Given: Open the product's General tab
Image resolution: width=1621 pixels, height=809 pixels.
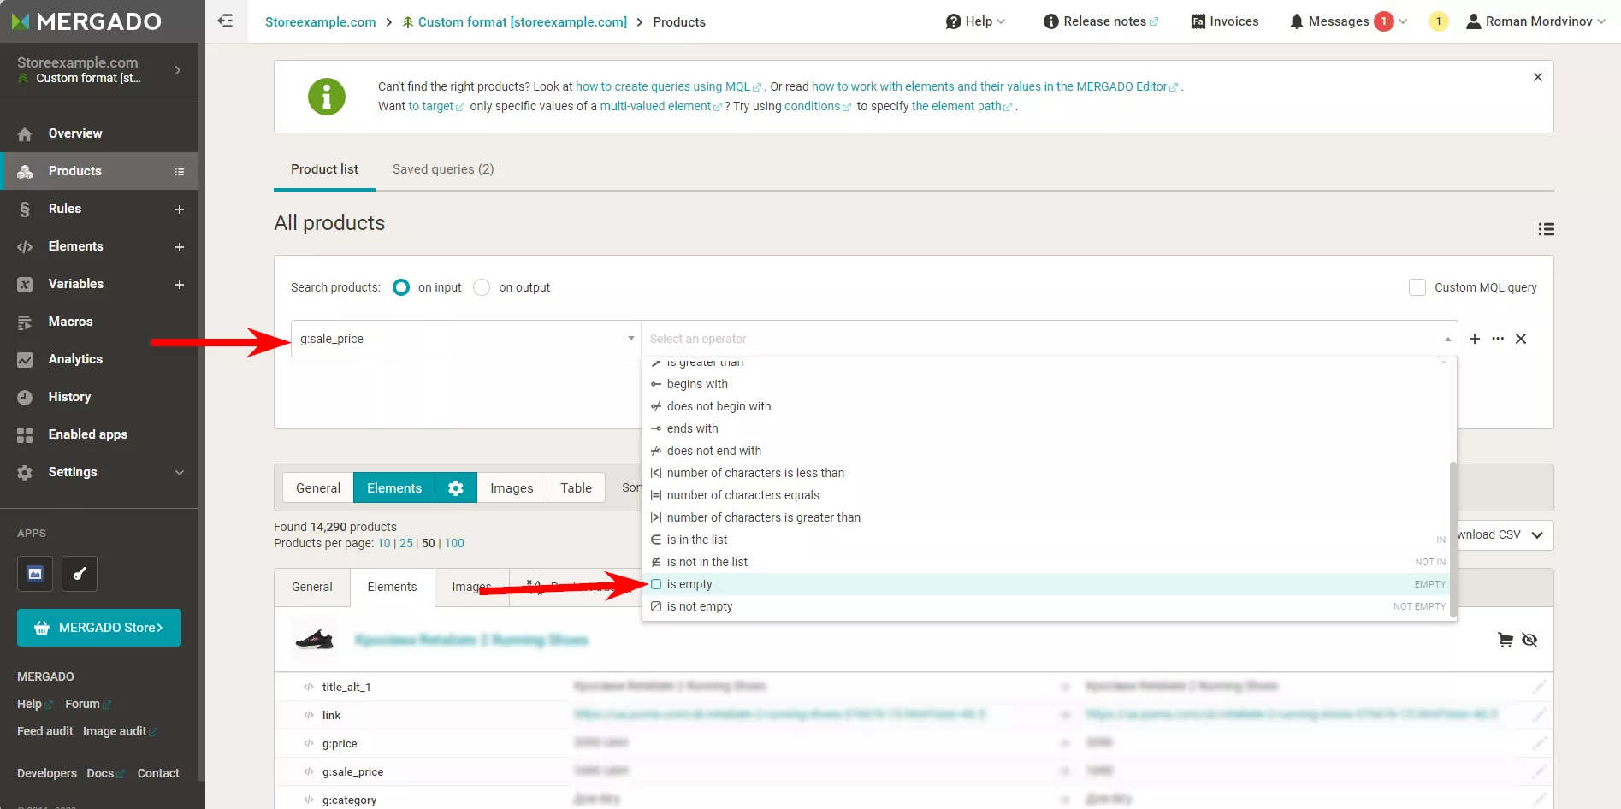Looking at the screenshot, I should pyautogui.click(x=312, y=588).
